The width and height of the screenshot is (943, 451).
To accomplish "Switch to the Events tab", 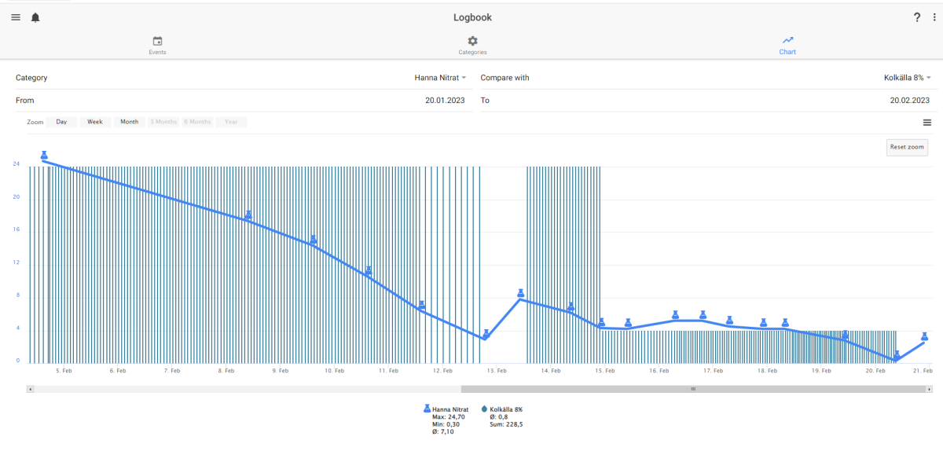I will pos(157,46).
